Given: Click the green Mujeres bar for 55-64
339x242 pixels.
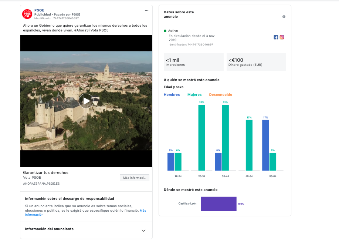Looking at the screenshot, I should click(x=273, y=162).
